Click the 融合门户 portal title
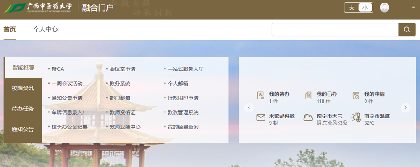The image size is (420, 167). tap(98, 8)
